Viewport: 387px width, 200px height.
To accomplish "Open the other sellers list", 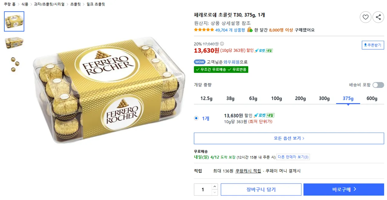I will [x=293, y=157].
